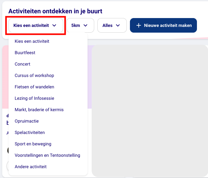208x178 pixels.
Task: Click the 5km dropdown chevron arrow
Action: [x=85, y=25]
